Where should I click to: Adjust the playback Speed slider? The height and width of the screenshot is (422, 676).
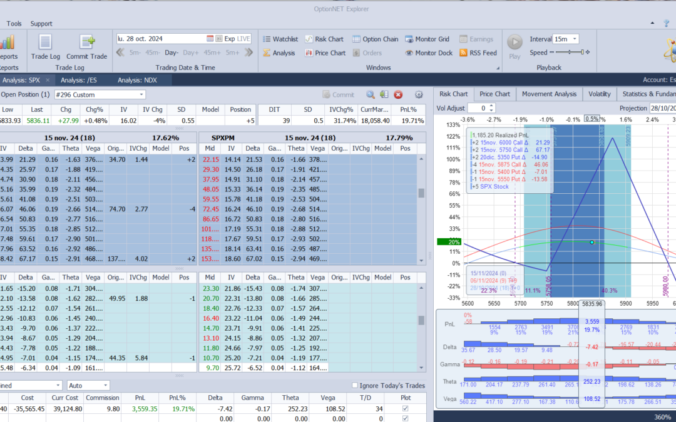[569, 52]
